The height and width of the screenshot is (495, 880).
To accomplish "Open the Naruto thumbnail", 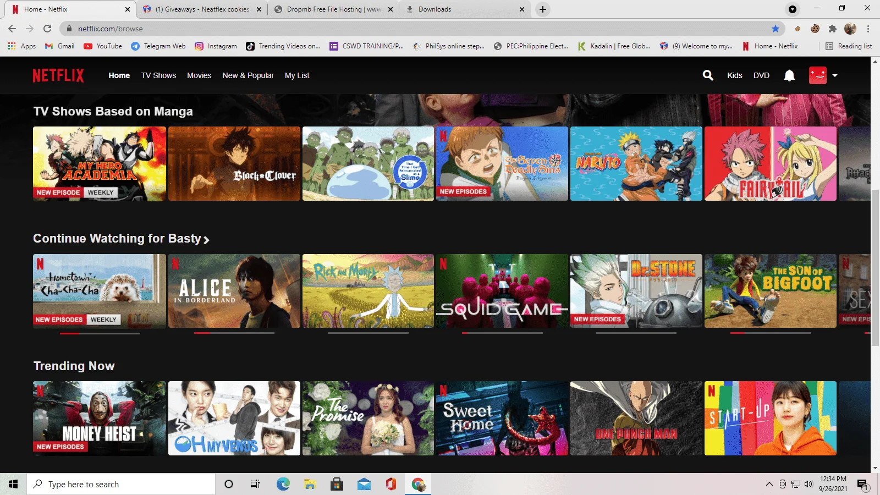I will (x=636, y=164).
